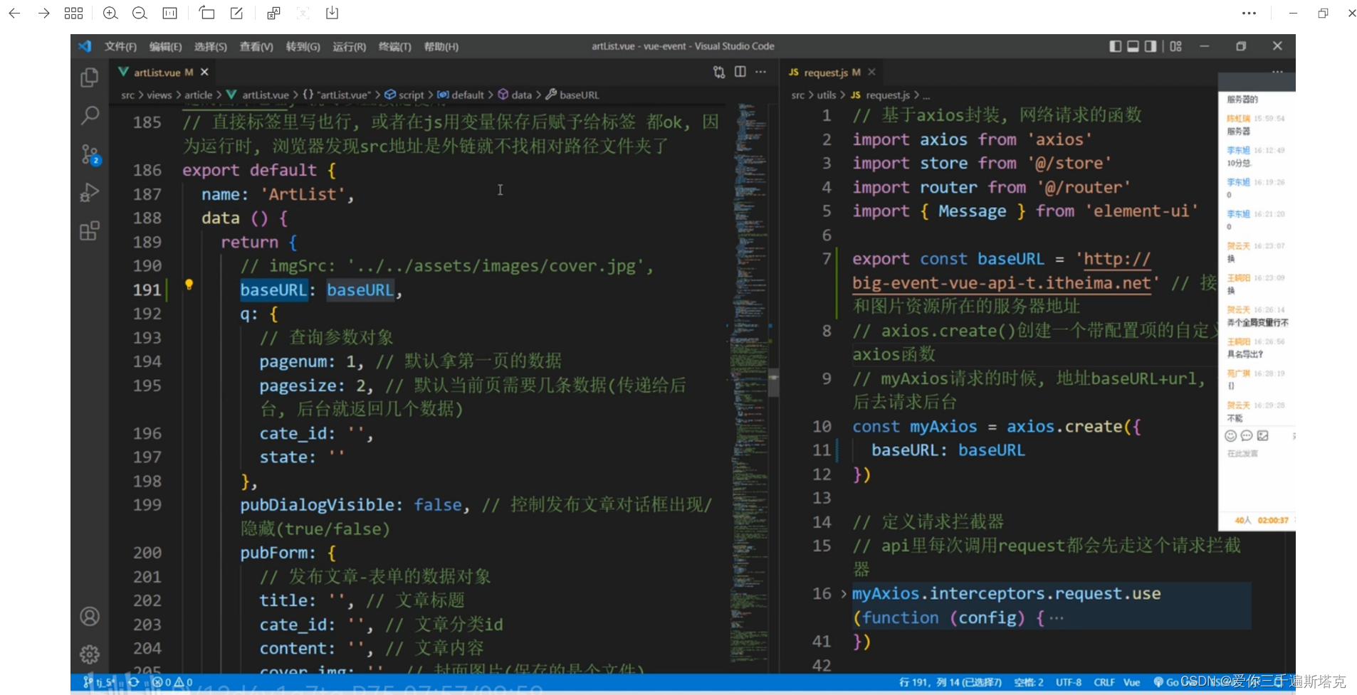Click the lightbulb code action on line 191
Screen dimensions: 1357x695
(x=189, y=285)
